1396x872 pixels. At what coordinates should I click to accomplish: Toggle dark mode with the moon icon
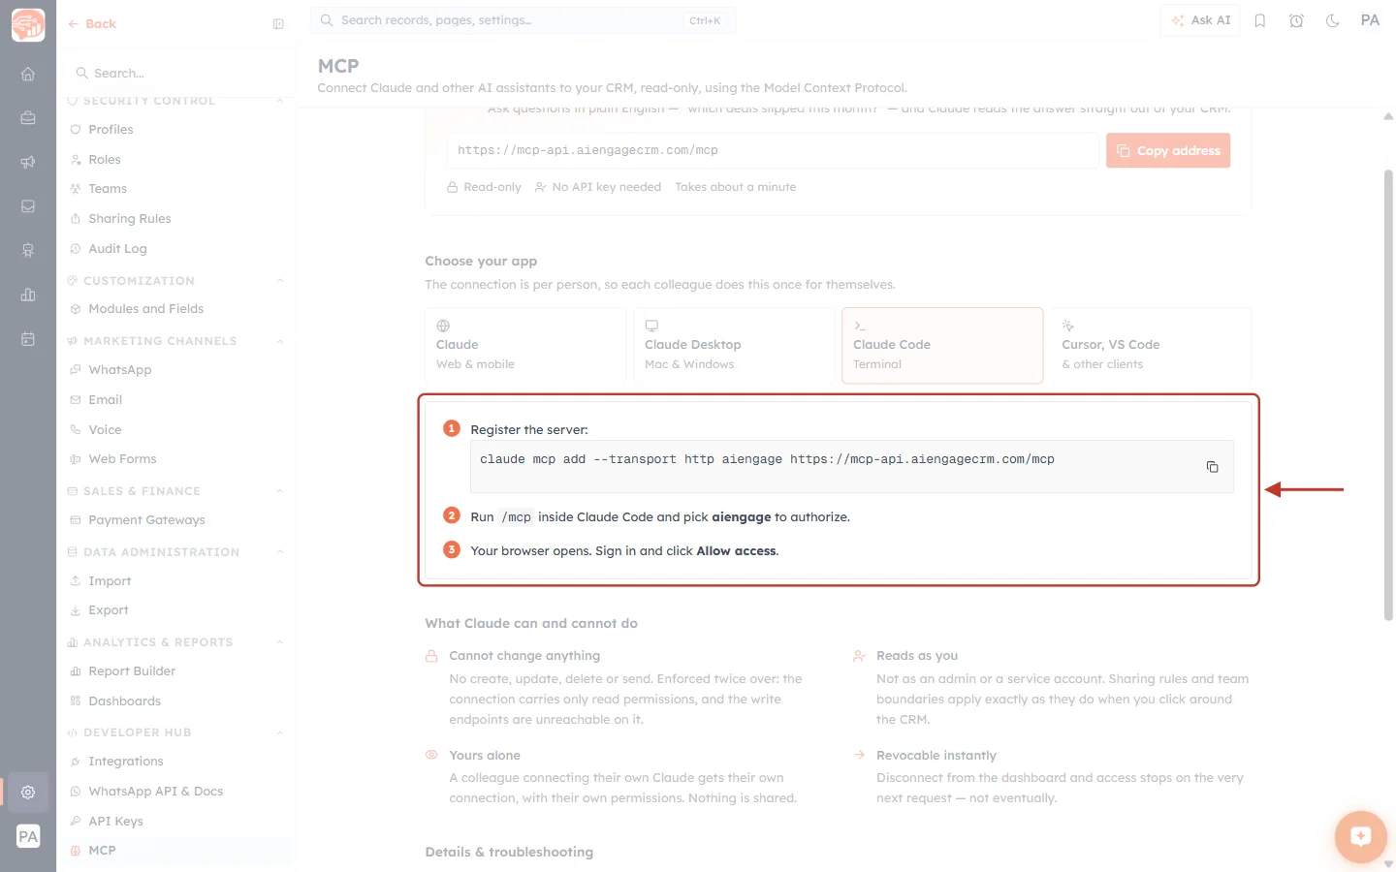[x=1333, y=20]
